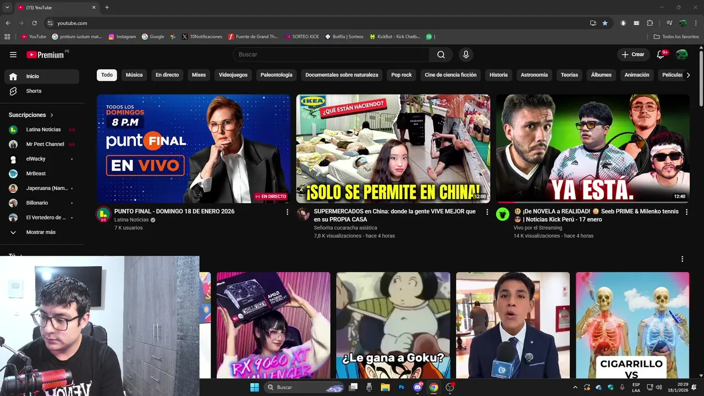Select the Videojuegos category chip
This screenshot has height=396, width=704.
pos(233,75)
